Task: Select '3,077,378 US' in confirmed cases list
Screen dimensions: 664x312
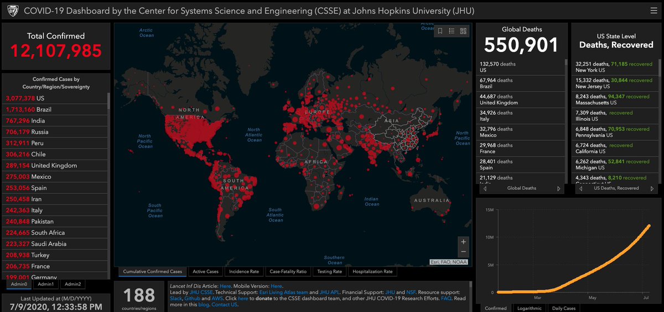Action: tap(55, 98)
